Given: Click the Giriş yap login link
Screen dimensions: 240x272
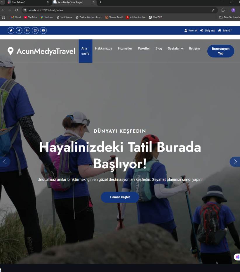Looking at the screenshot, I should pyautogui.click(x=208, y=30).
